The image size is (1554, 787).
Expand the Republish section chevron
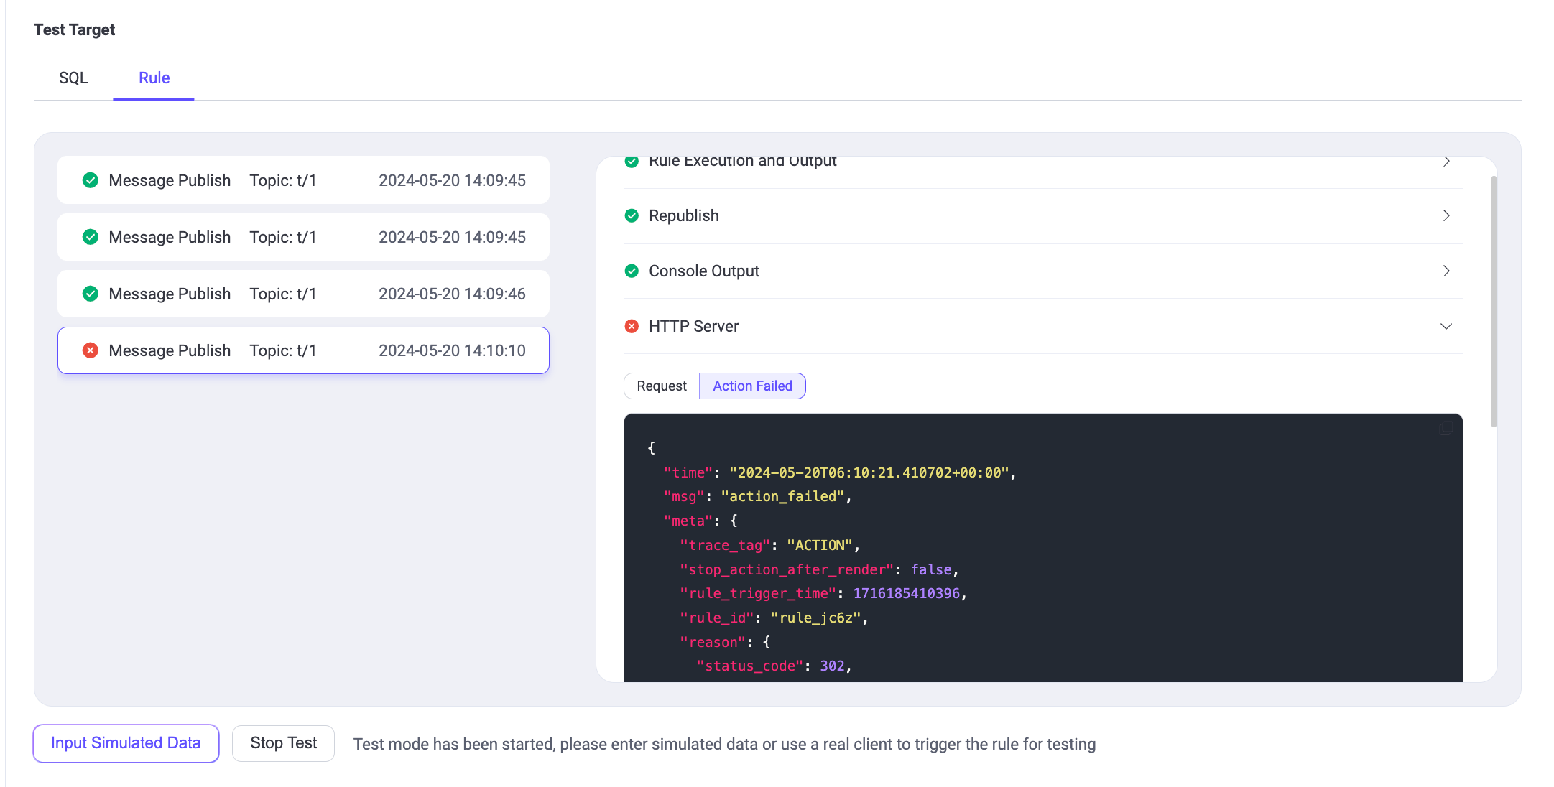1446,215
